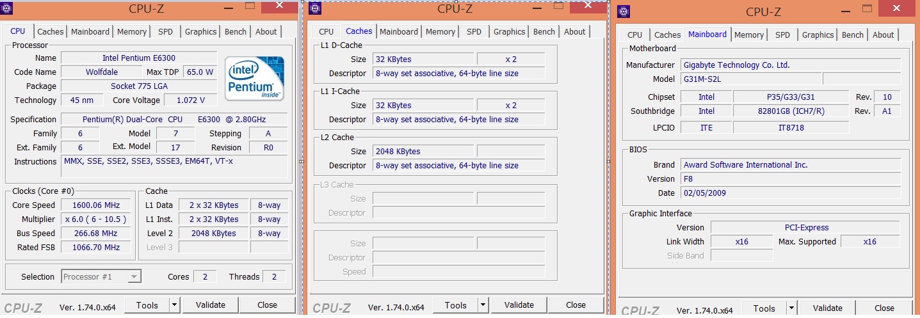Open the Tools dropdown arrow in the Mainboard window

[791, 308]
